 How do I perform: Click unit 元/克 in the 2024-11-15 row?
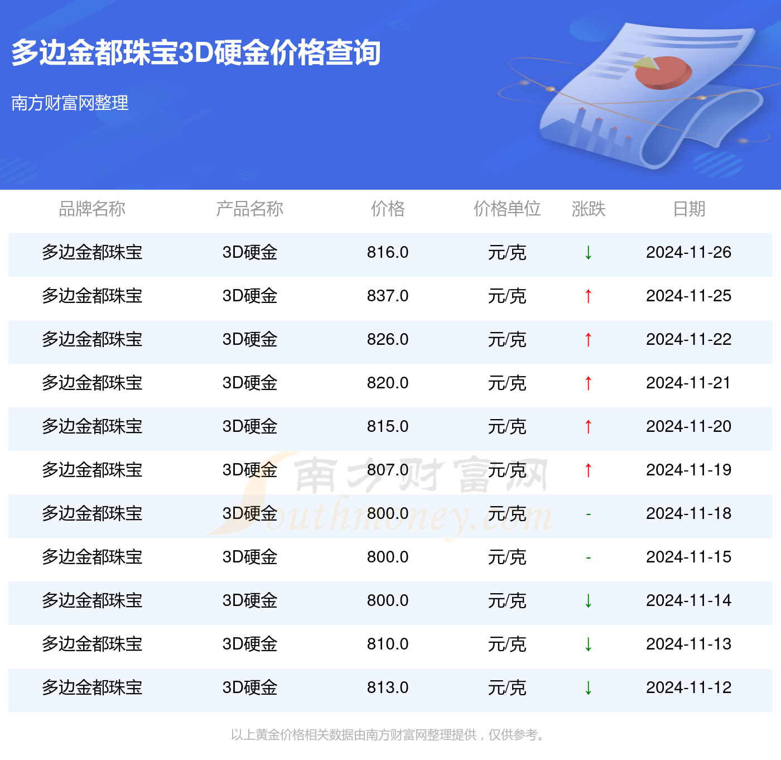[507, 557]
